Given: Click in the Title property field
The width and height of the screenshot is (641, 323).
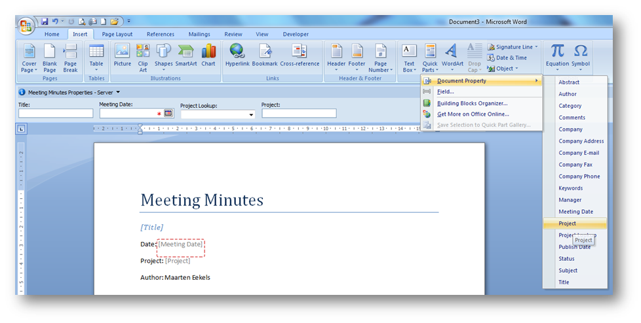Looking at the screenshot, I should point(56,113).
